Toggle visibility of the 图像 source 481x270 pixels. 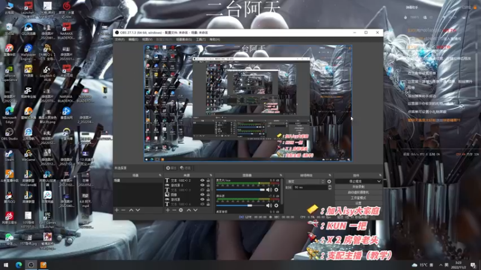202,194
